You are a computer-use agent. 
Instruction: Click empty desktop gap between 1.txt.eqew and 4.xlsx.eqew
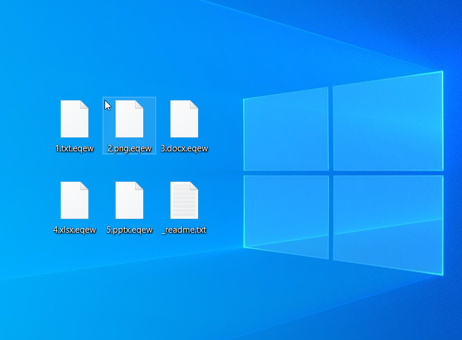point(74,166)
